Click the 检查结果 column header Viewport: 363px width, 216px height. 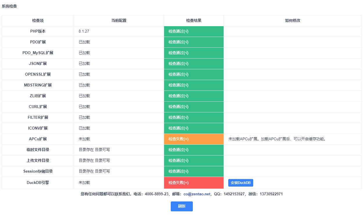(194, 21)
